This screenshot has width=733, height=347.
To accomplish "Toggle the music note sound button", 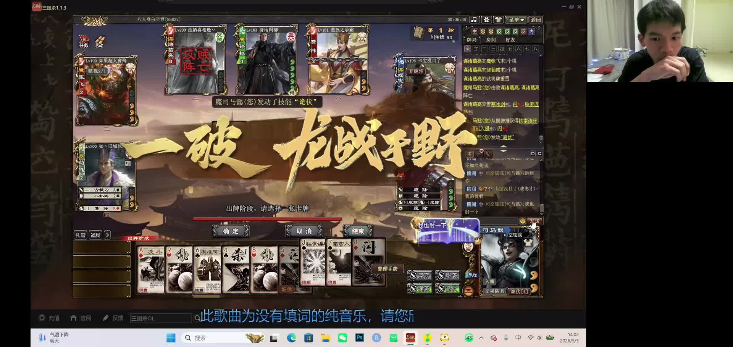I will pos(474,19).
